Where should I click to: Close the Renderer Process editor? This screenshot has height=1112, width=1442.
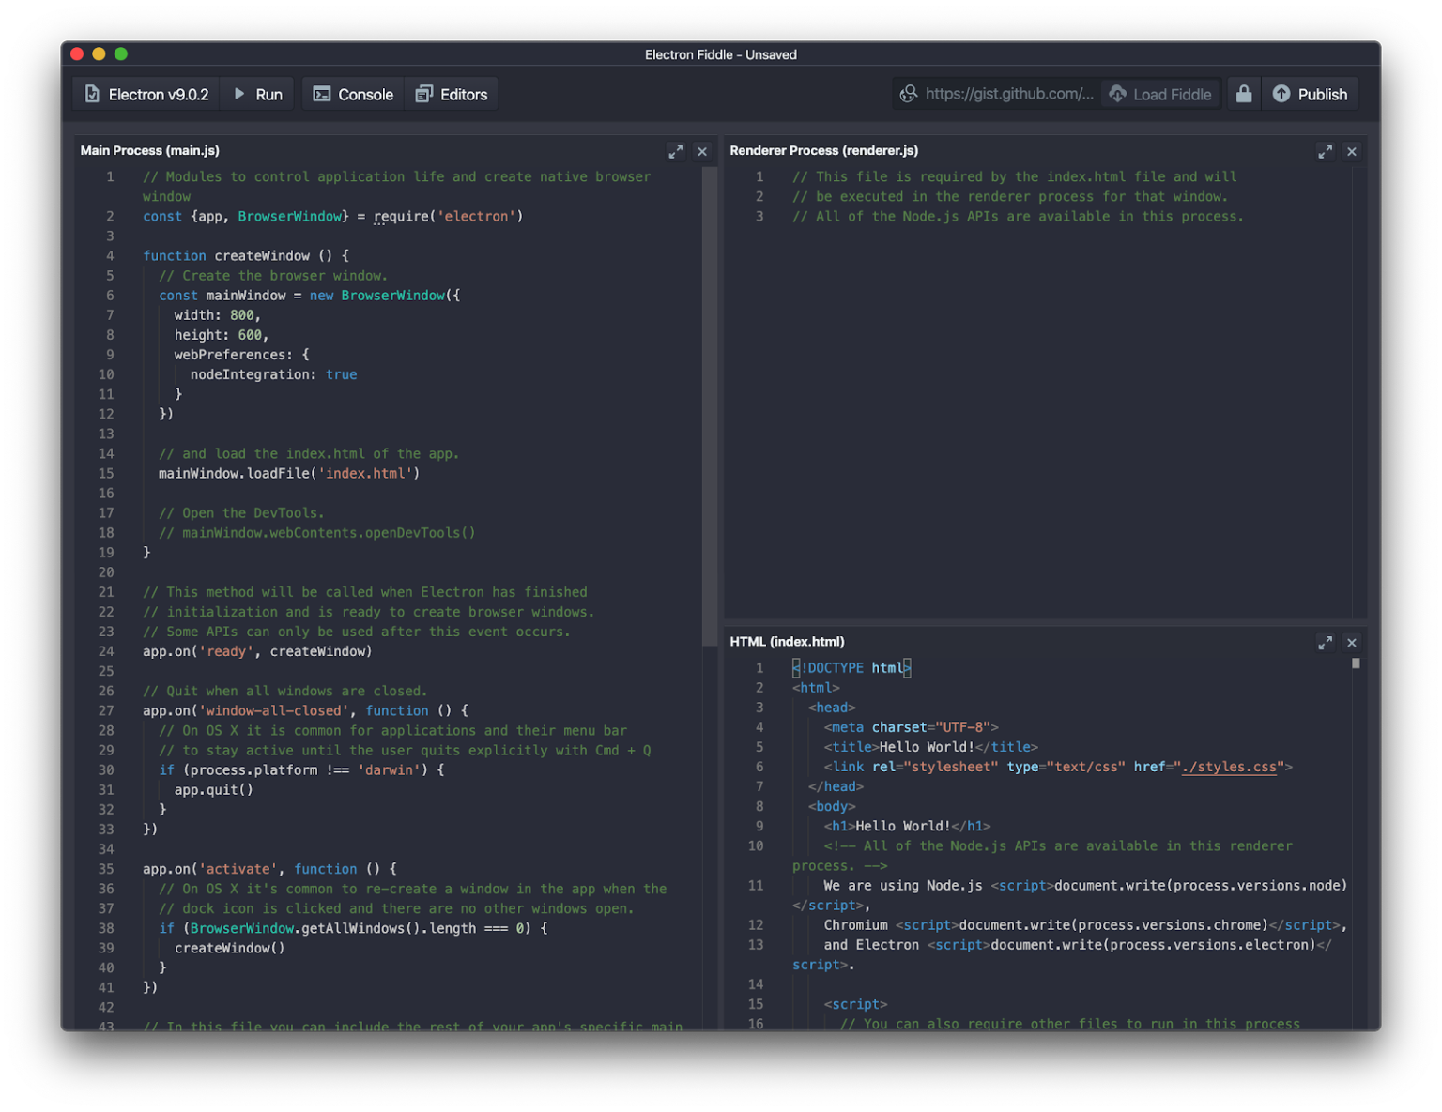[x=1352, y=150]
